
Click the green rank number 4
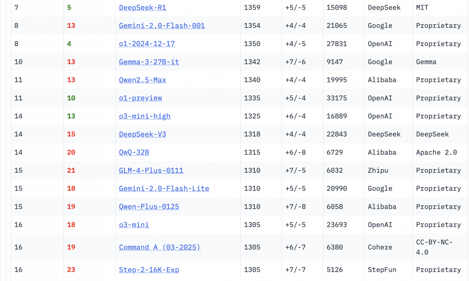pyautogui.click(x=69, y=44)
